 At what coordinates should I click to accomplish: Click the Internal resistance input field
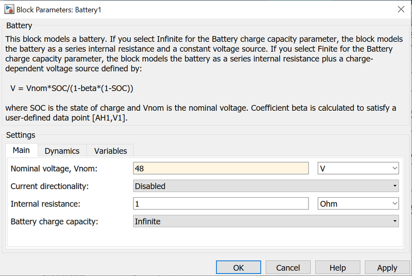click(220, 203)
